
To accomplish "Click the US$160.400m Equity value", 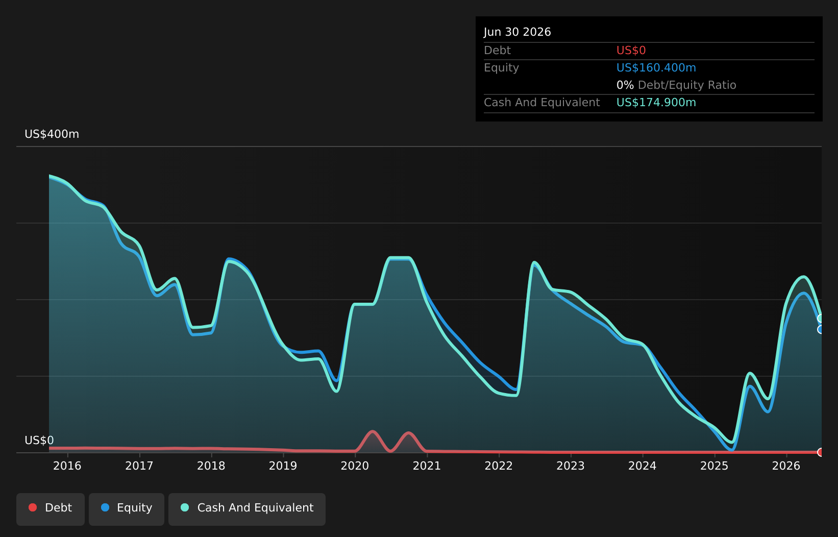I will 656,68.
